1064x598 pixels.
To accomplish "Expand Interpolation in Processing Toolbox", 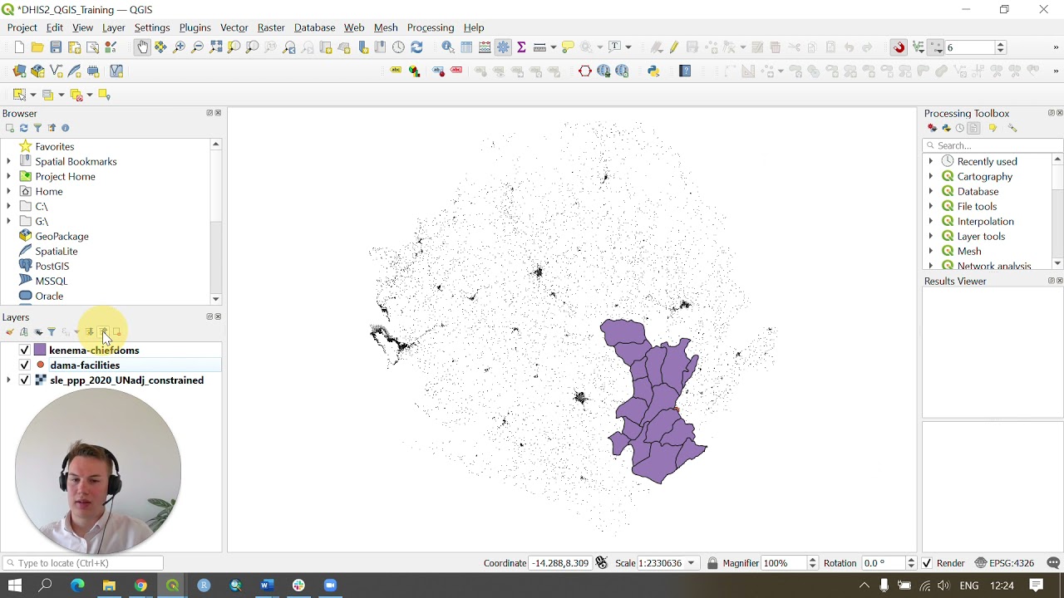I will (x=930, y=221).
